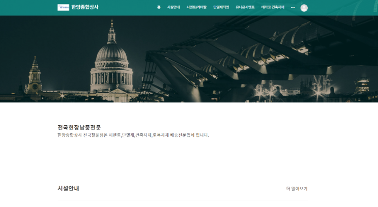The image size is (378, 207).
Task: Open the 시설안내 navigation menu item
Action: pos(173,7)
